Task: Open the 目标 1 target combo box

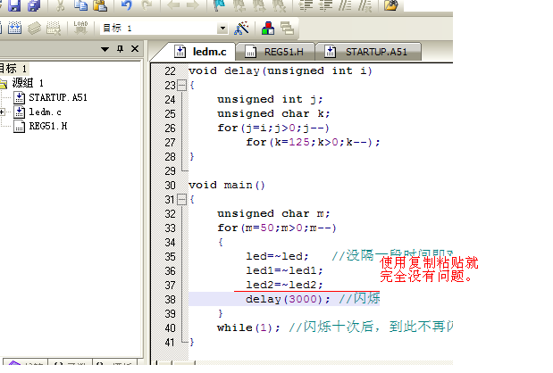Action: pyautogui.click(x=163, y=29)
